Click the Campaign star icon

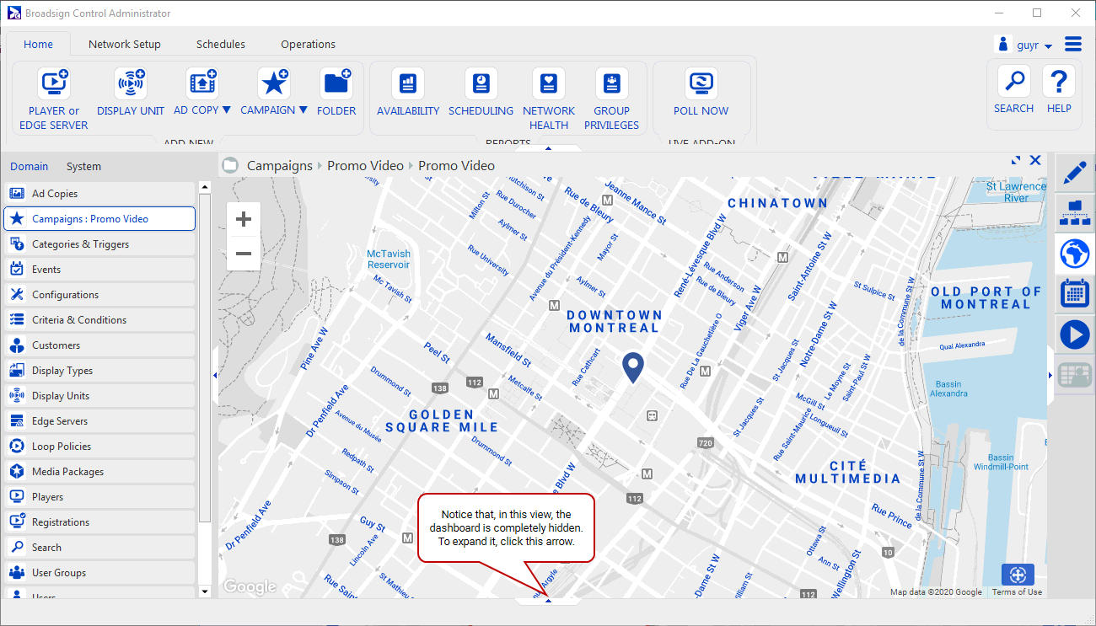(274, 83)
